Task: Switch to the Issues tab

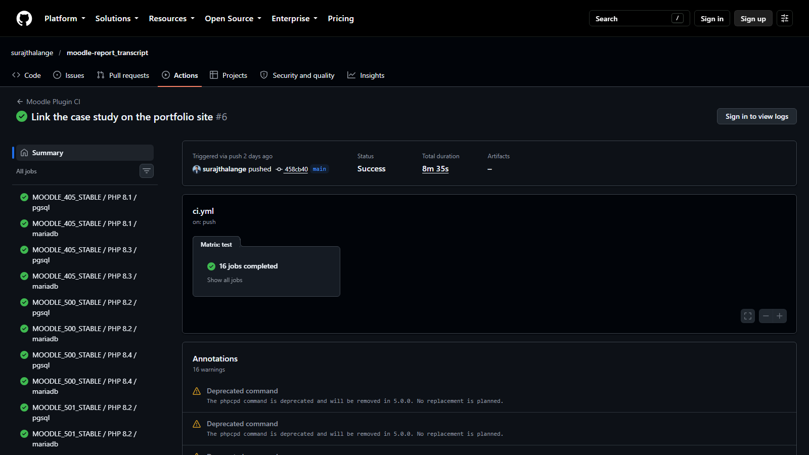Action: (69, 75)
